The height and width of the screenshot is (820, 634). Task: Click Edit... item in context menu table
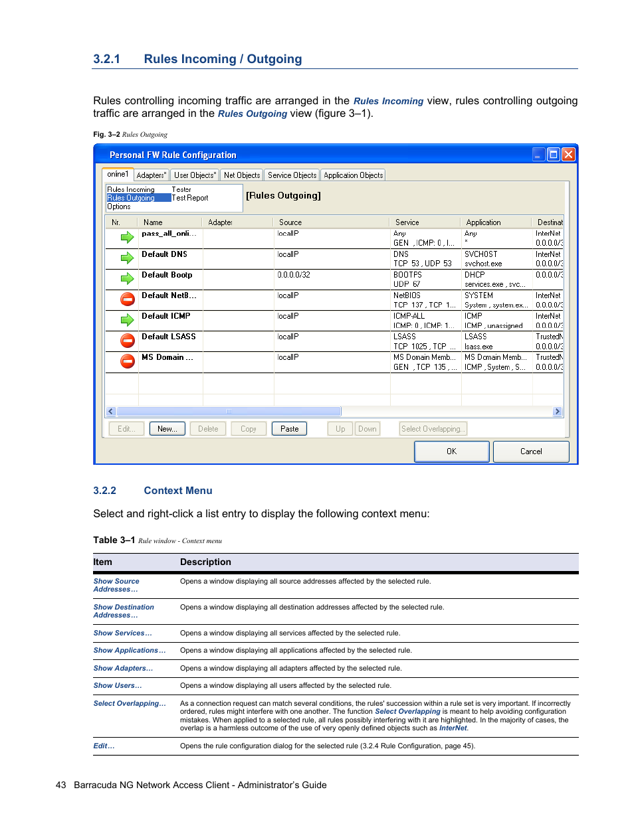pos(104,746)
